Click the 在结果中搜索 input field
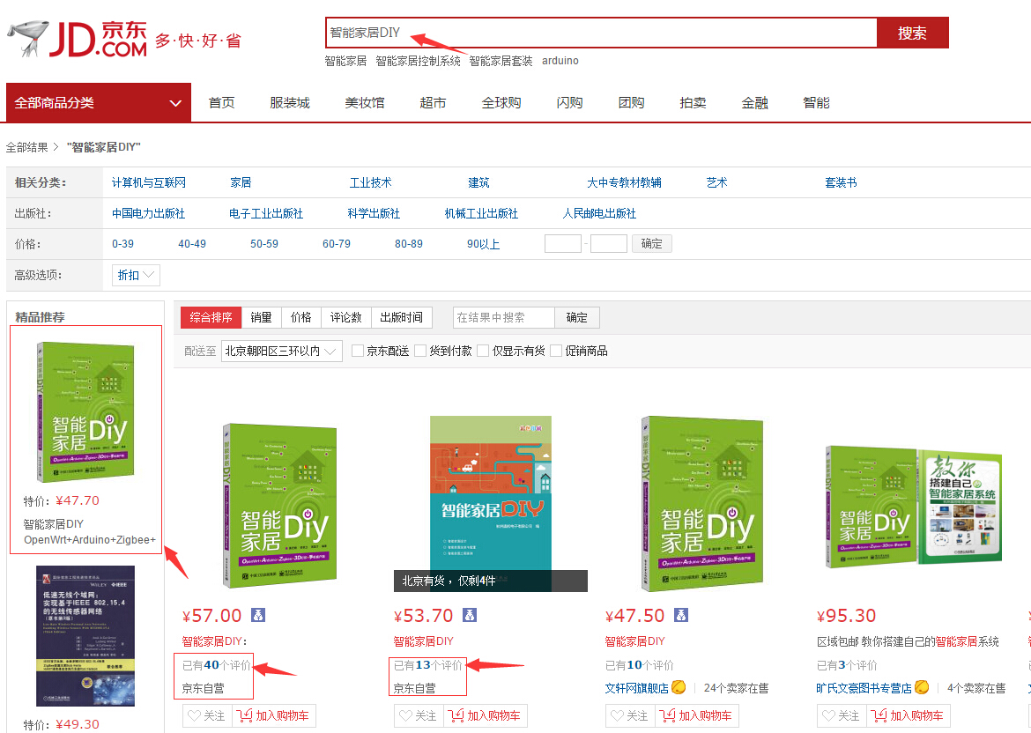Image resolution: width=1031 pixels, height=733 pixels. point(504,317)
